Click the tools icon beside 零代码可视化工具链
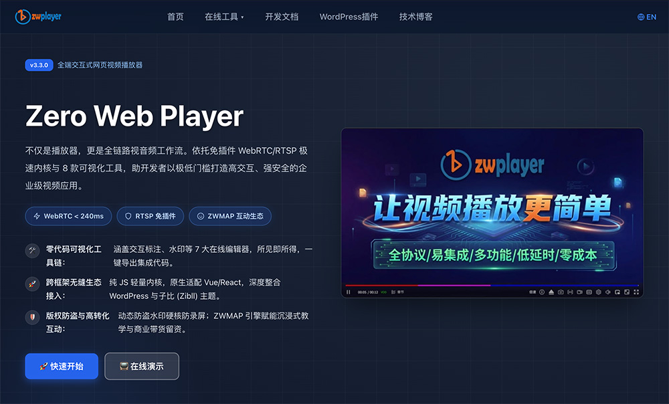The width and height of the screenshot is (669, 404). pyautogui.click(x=32, y=250)
